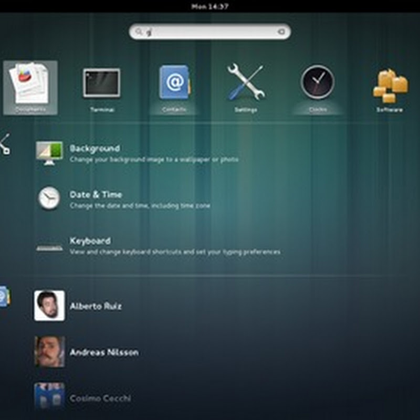Clear the search text with the erase icon
The width and height of the screenshot is (420, 420).
pyautogui.click(x=281, y=31)
